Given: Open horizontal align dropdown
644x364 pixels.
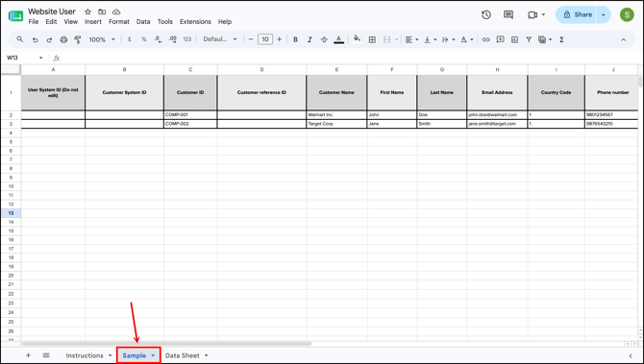Looking at the screenshot, I should 411,39.
